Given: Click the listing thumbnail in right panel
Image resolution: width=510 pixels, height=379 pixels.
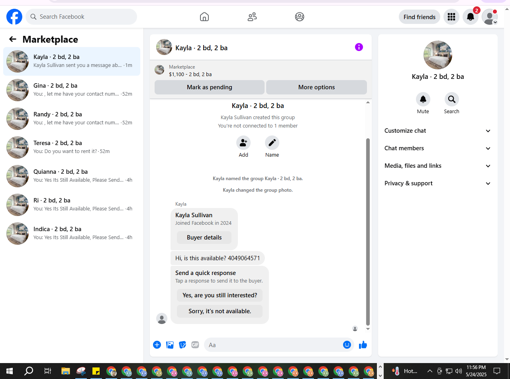Looking at the screenshot, I should point(438,55).
